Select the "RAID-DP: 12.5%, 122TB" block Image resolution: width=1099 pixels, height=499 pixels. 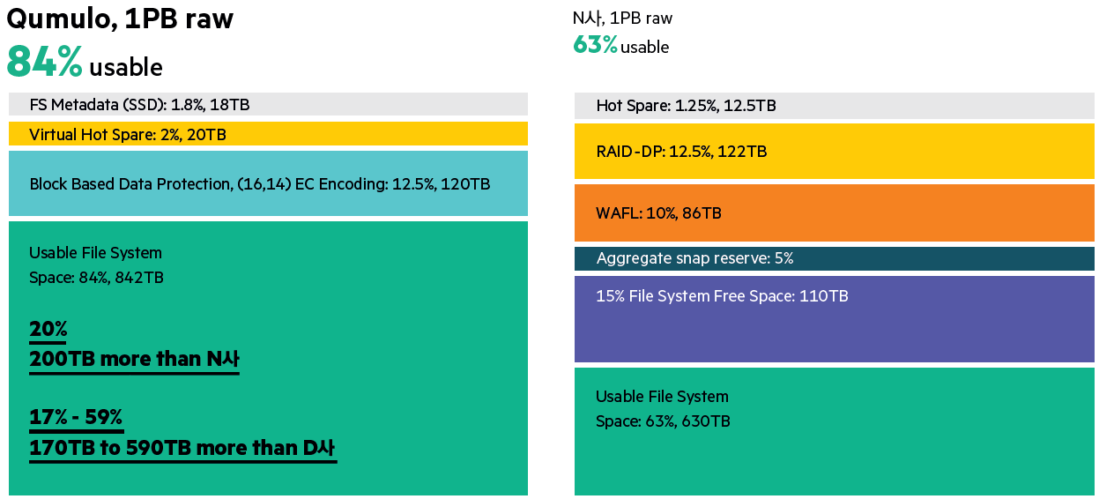pyautogui.click(x=835, y=151)
